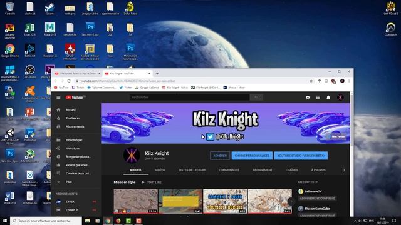Open Firefox from the taskbar
The height and width of the screenshot is (225, 401).
coord(118,221)
